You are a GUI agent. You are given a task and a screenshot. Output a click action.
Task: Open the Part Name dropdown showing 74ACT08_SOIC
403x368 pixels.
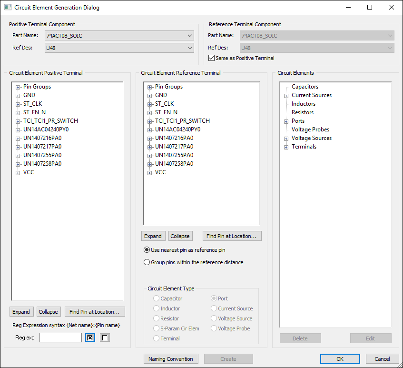tap(190, 35)
